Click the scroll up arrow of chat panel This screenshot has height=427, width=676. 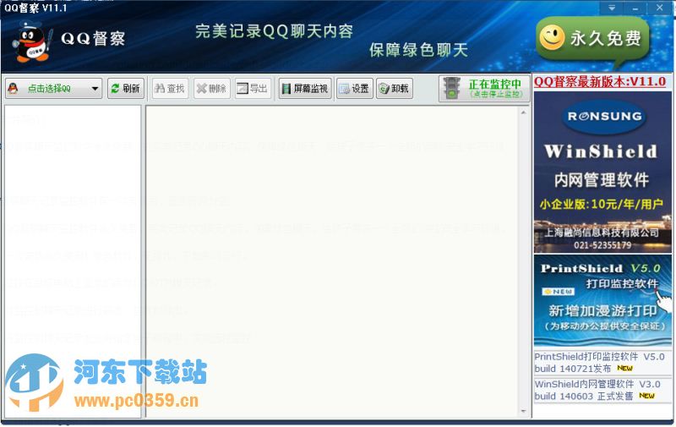click(523, 112)
